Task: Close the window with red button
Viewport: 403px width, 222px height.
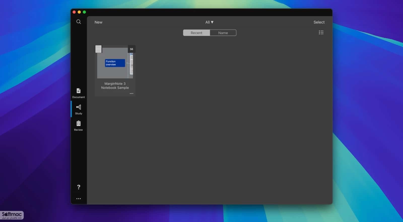Action: pos(74,12)
